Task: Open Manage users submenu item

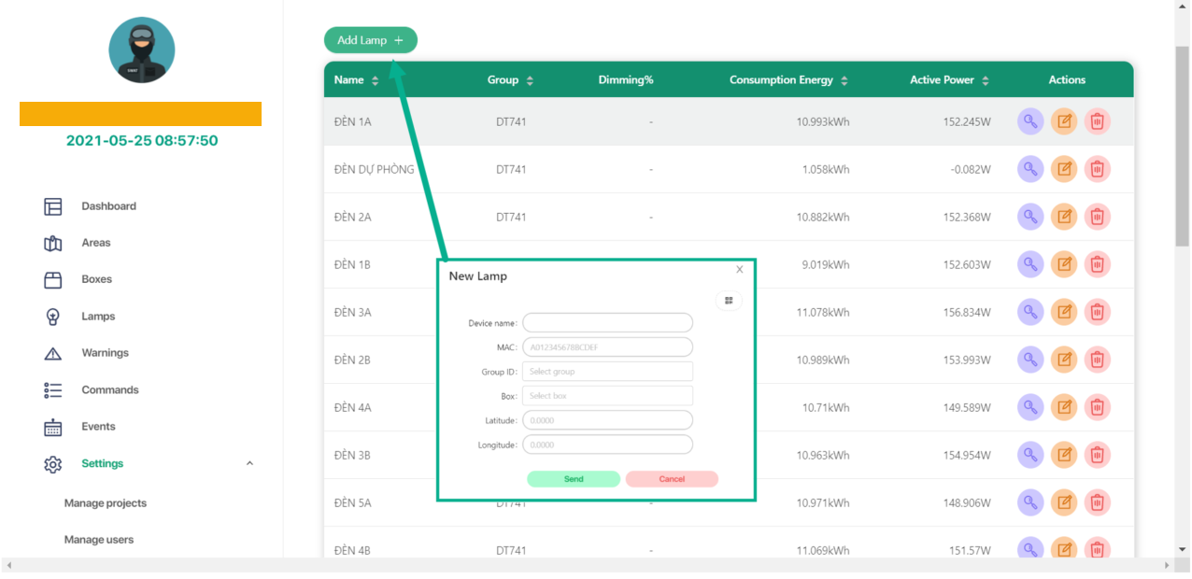Action: [x=98, y=540]
